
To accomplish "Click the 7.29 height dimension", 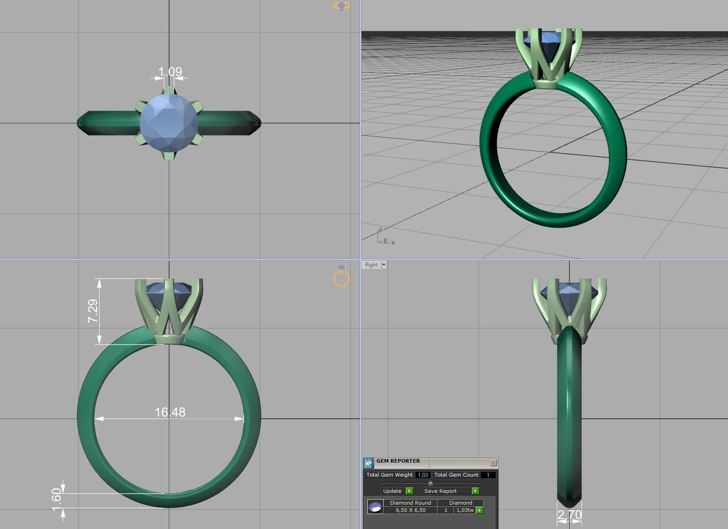I will (93, 311).
